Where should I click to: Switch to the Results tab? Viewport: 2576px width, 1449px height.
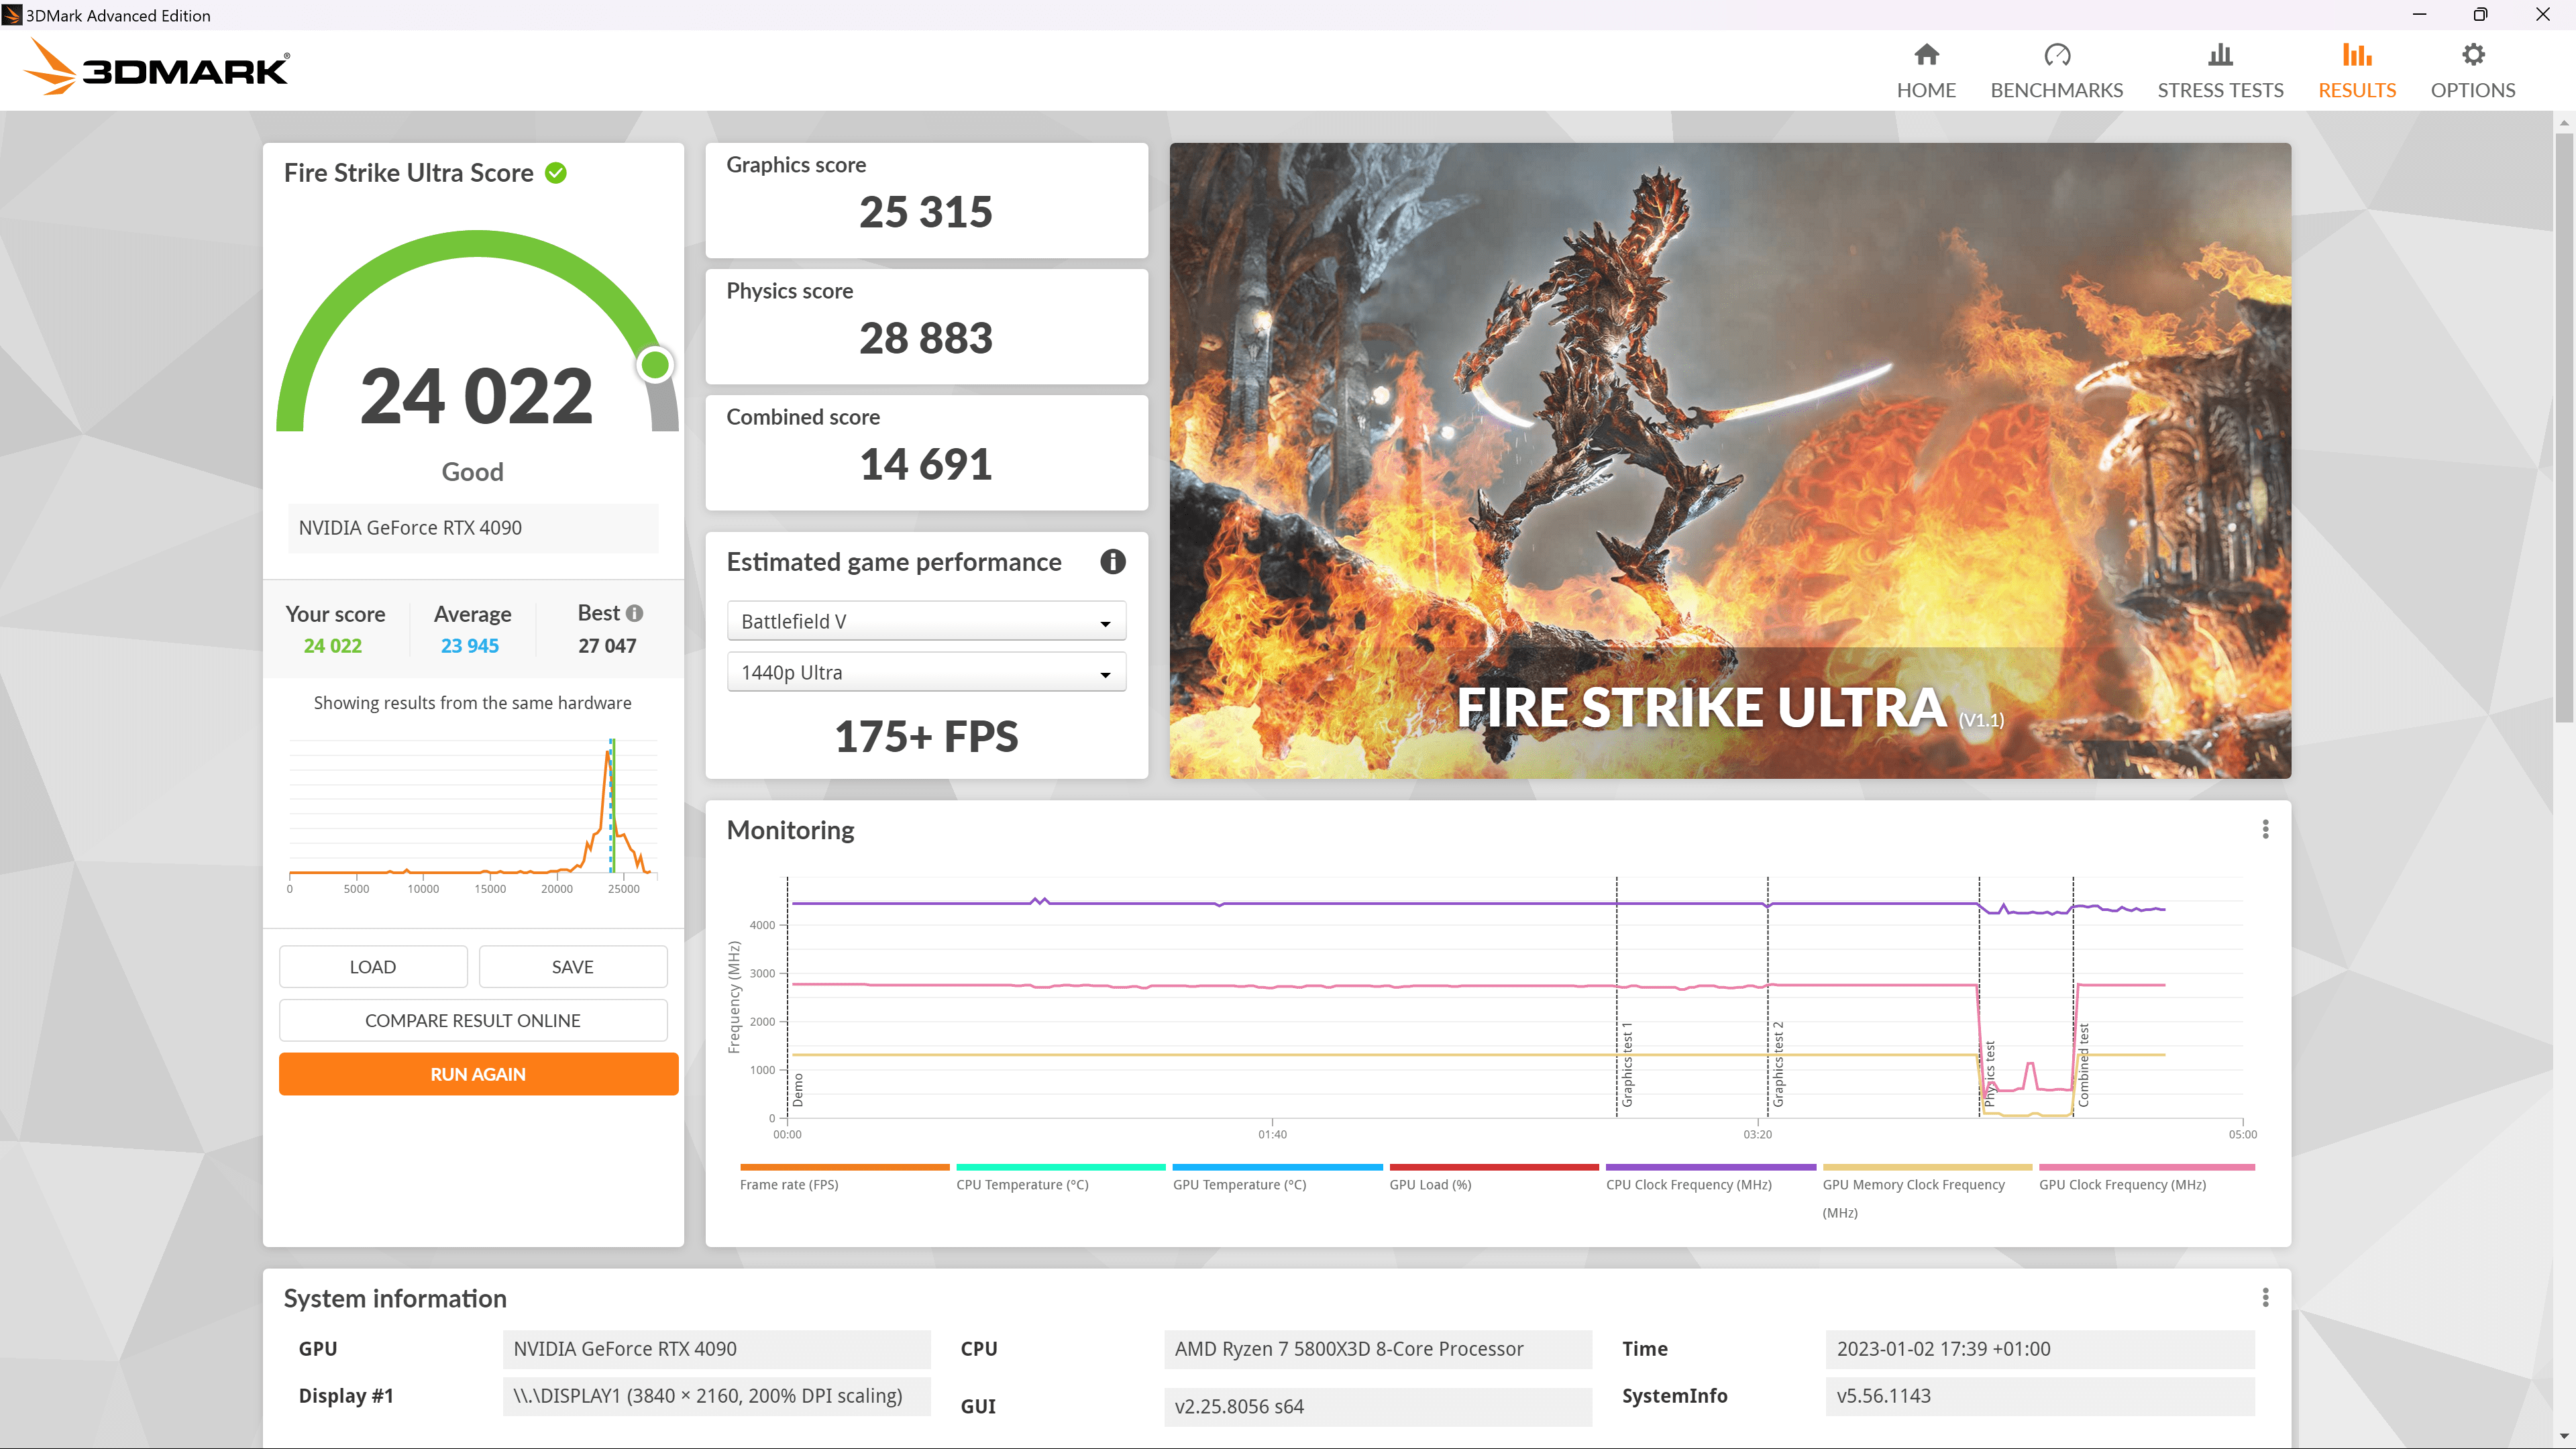click(x=2356, y=71)
